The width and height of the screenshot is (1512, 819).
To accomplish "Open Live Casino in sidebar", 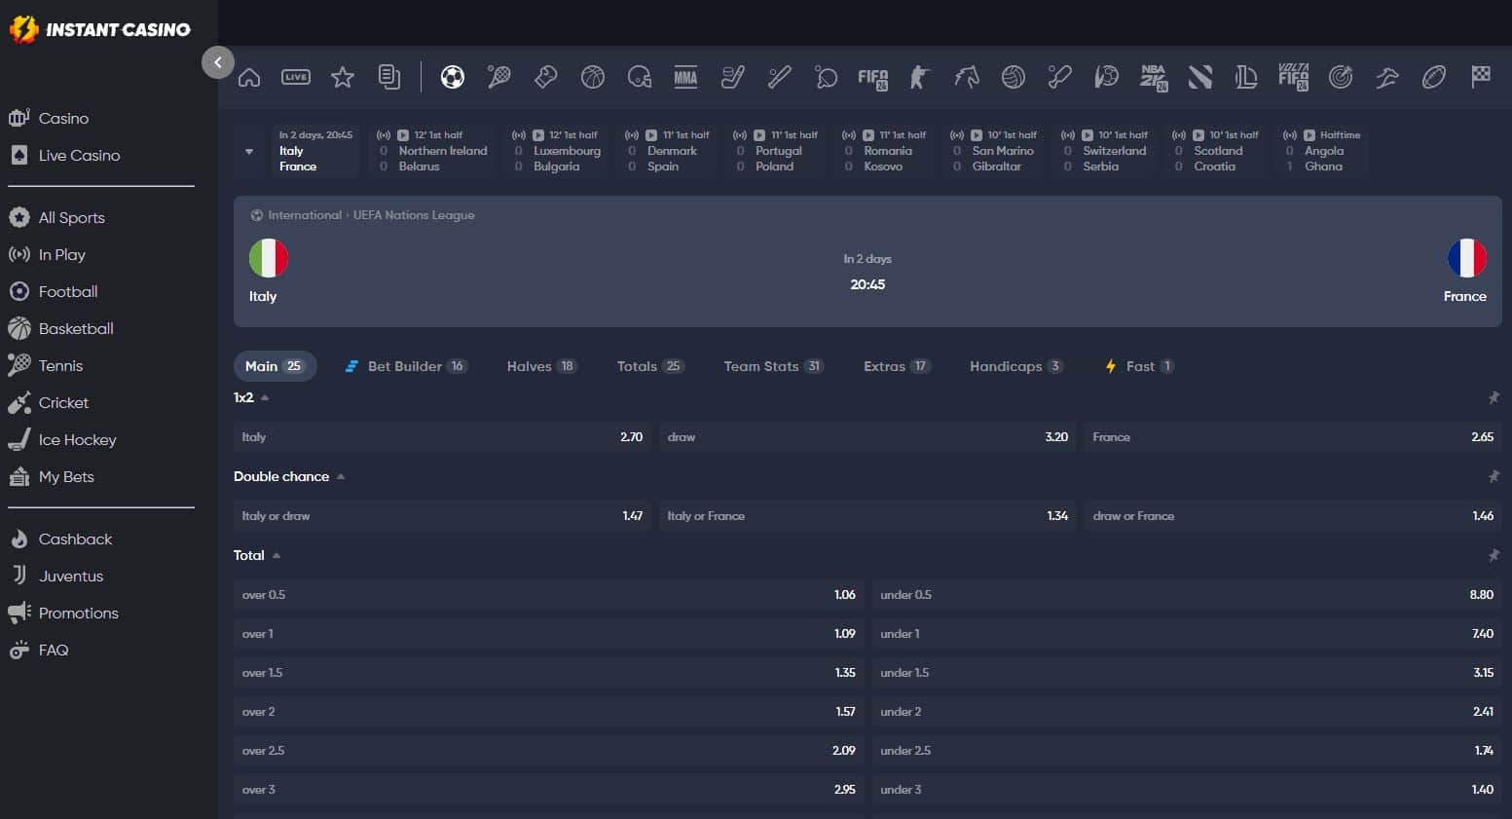I will (79, 155).
